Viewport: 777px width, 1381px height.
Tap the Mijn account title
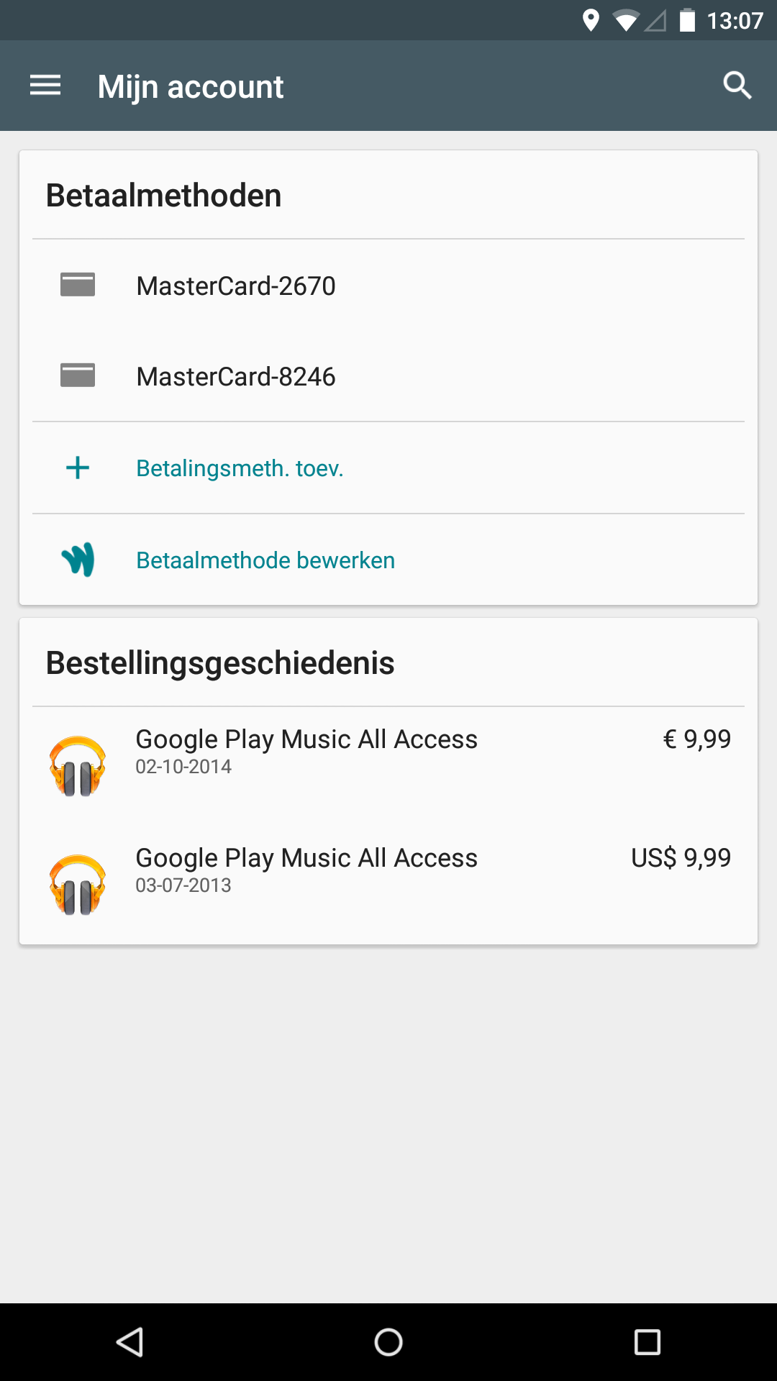coord(191,87)
